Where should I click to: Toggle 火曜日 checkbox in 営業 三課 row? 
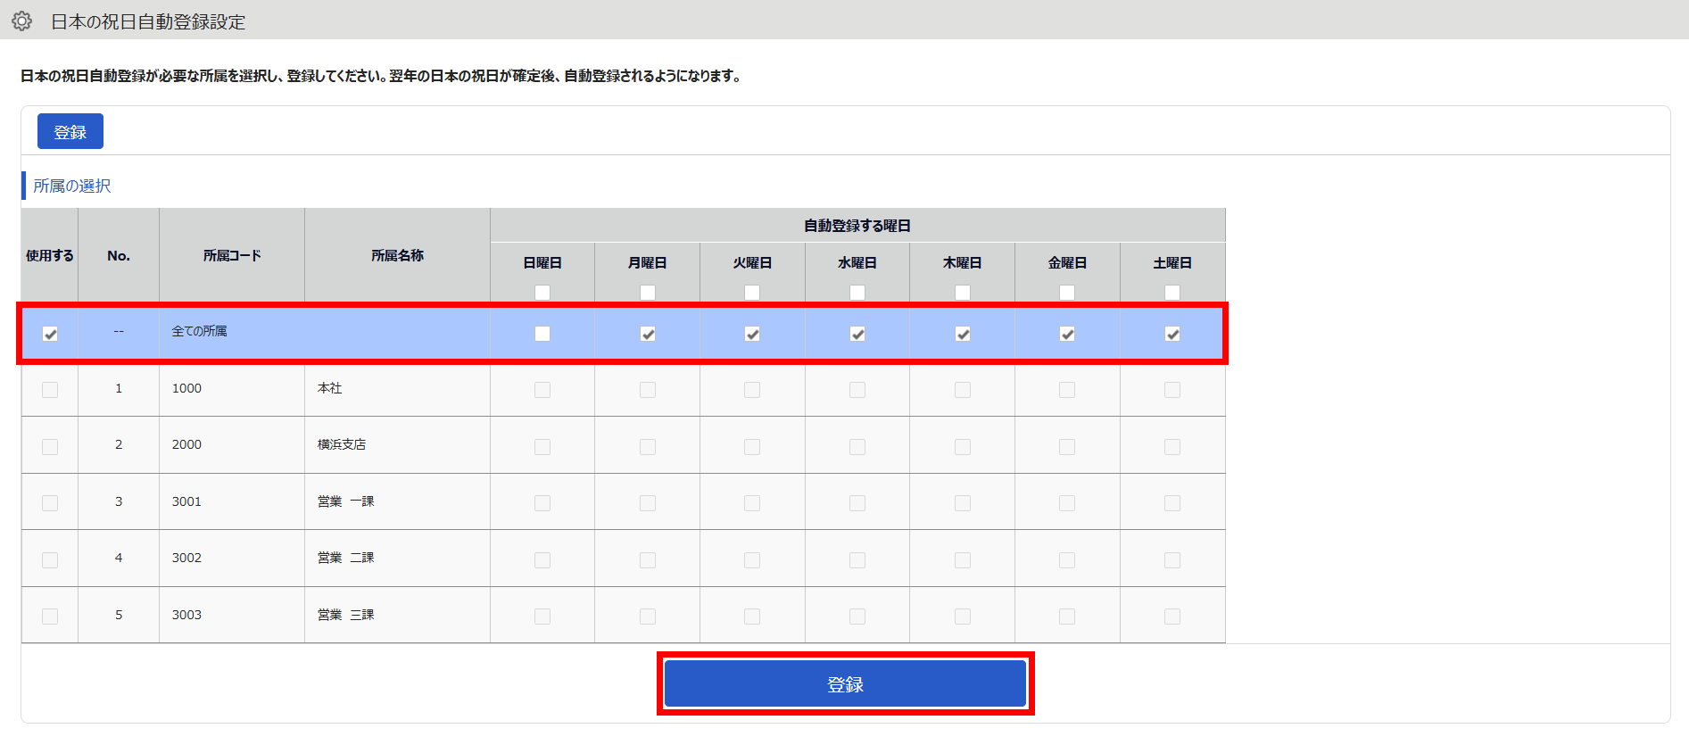point(752,617)
